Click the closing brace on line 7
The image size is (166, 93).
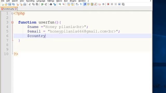pyautogui.click(x=19, y=41)
